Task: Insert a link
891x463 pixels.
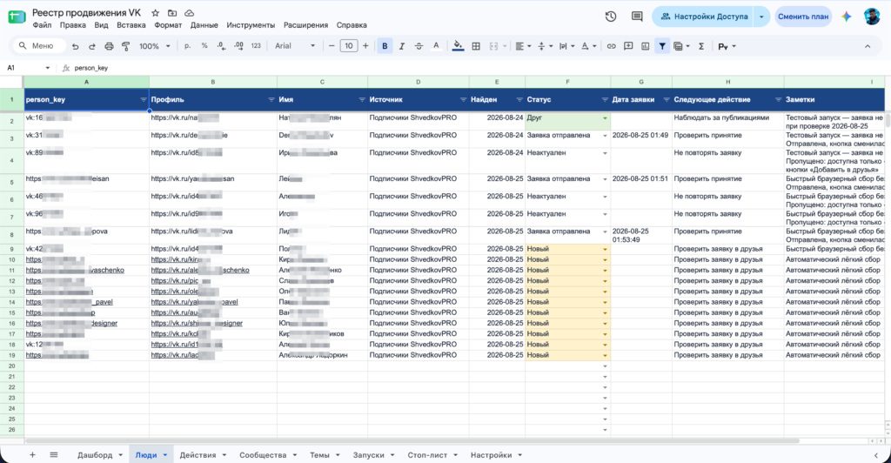Action: [x=611, y=46]
